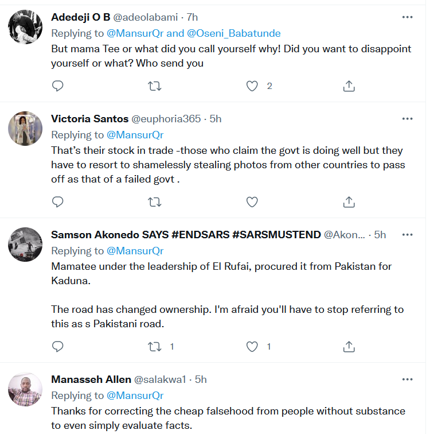Reply to Adedeji O B's tweet
The height and width of the screenshot is (434, 430).
pyautogui.click(x=57, y=86)
